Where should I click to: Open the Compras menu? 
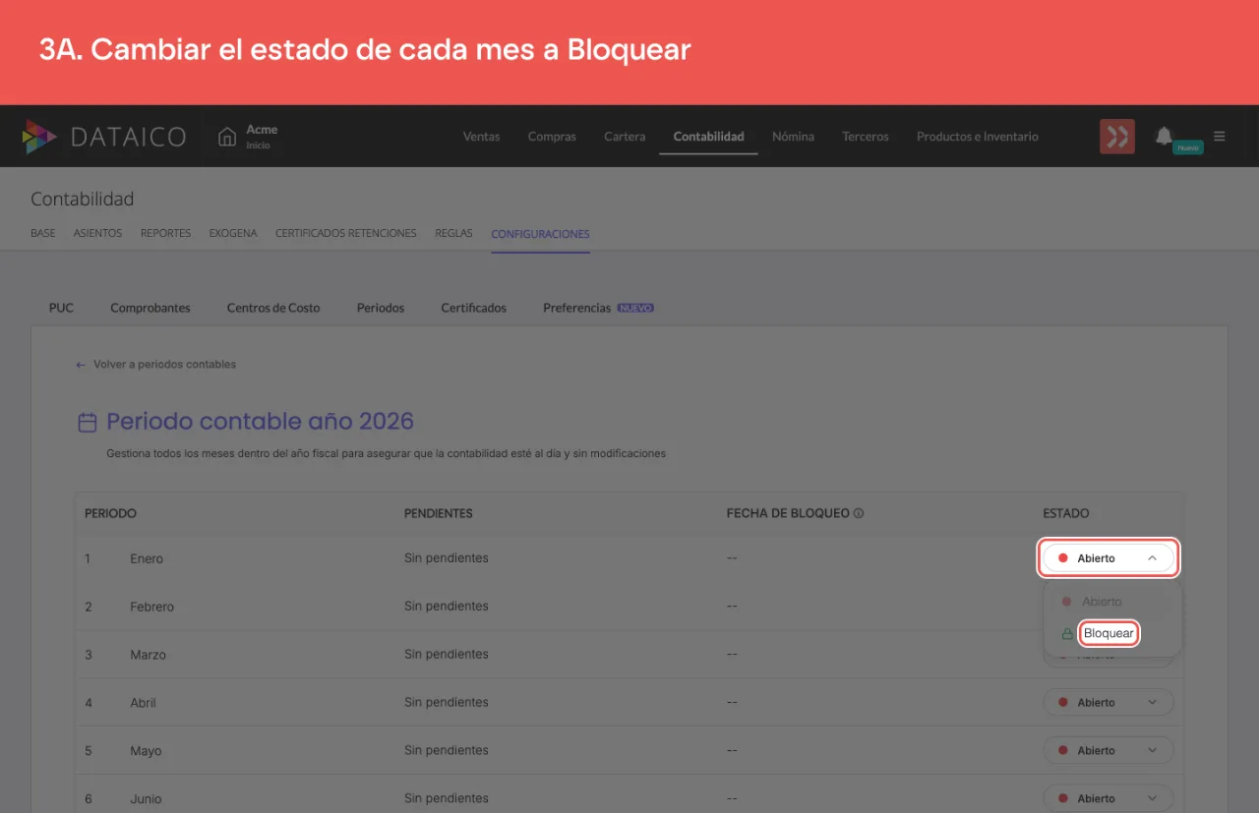[552, 137]
